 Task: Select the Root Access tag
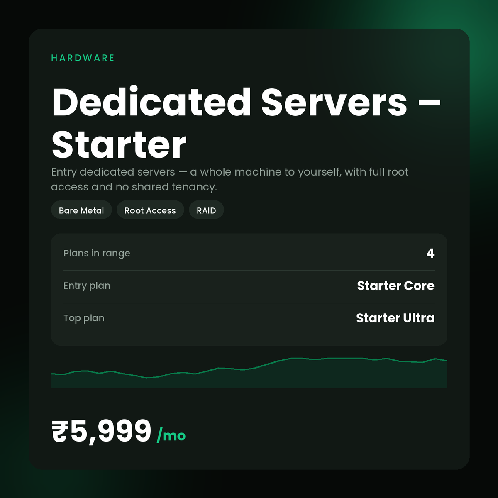[150, 210]
